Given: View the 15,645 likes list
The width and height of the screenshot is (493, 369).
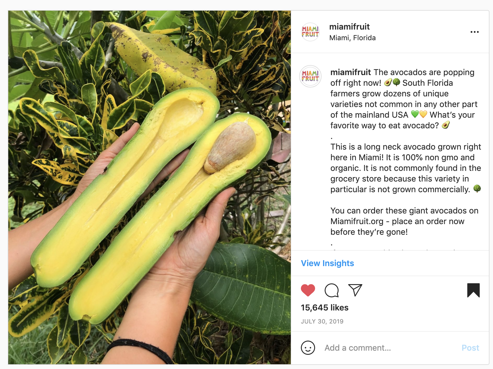Looking at the screenshot, I should coord(325,307).
